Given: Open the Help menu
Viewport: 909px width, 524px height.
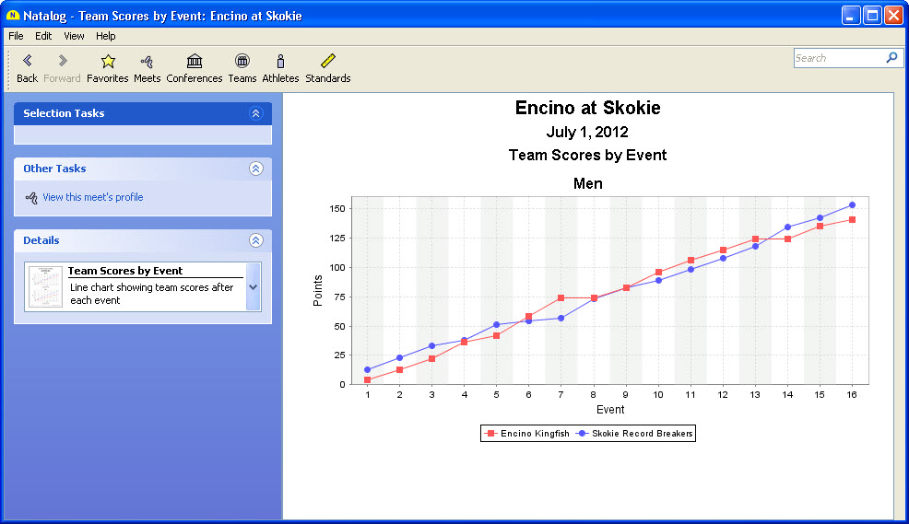Looking at the screenshot, I should click(x=106, y=36).
